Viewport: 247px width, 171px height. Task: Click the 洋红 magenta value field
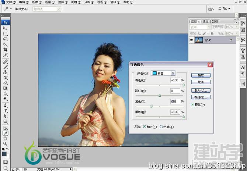tap(175, 91)
